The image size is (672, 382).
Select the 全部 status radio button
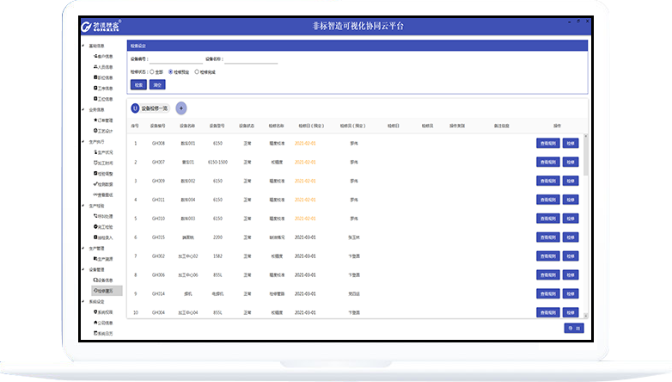(152, 72)
